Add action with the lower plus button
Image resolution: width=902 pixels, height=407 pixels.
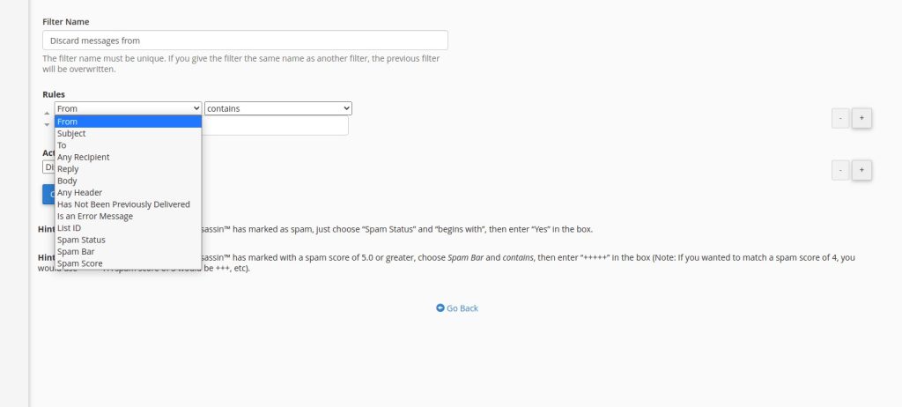tap(861, 170)
